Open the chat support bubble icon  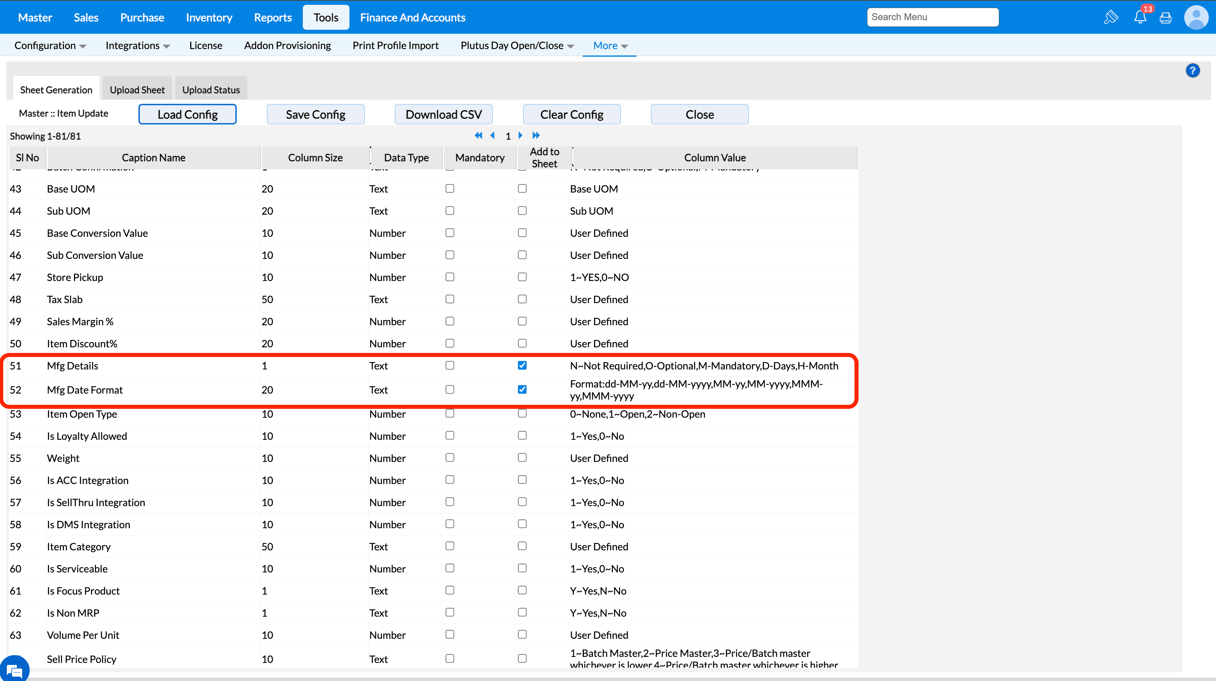coord(14,670)
